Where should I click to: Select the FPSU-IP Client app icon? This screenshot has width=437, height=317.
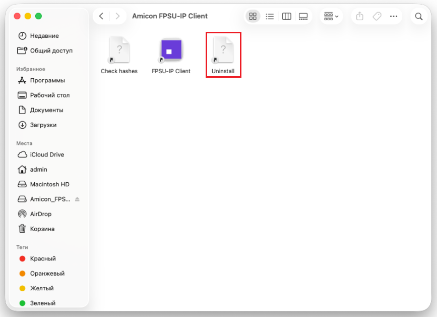tap(171, 50)
